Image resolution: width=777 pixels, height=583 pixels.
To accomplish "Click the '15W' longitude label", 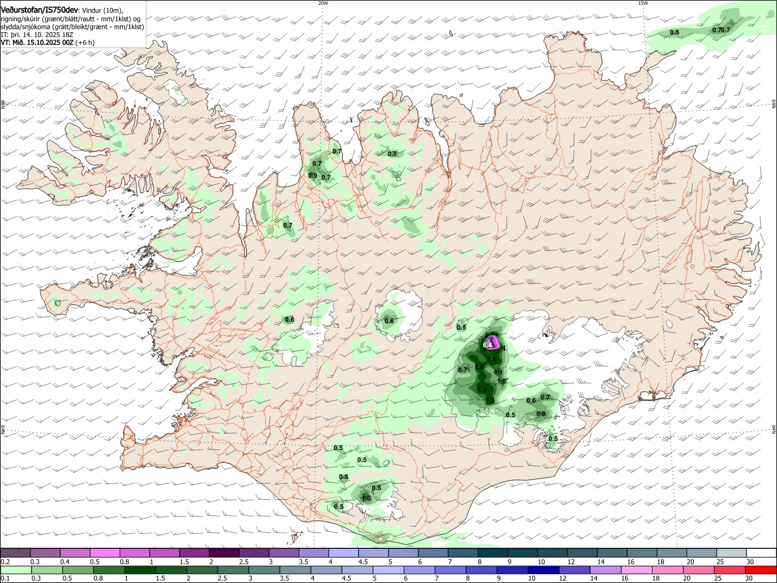I will coord(643,3).
